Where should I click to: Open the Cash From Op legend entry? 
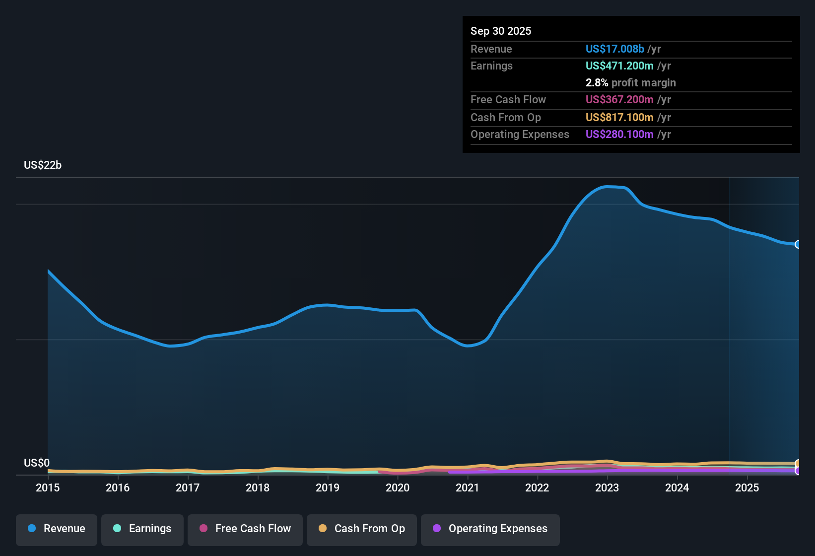361,529
